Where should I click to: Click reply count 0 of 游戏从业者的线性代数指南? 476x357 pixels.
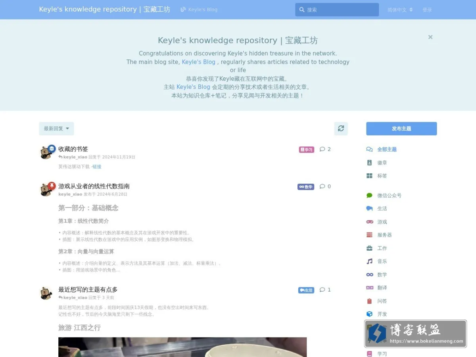pos(325,186)
